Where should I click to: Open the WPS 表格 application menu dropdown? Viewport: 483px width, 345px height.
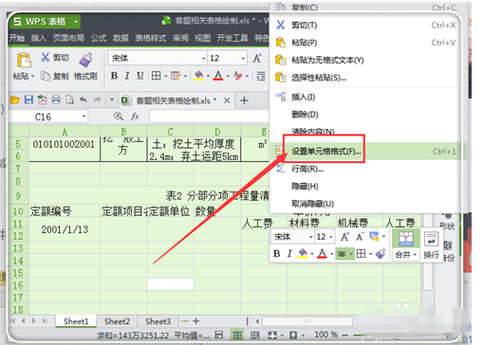pos(76,22)
